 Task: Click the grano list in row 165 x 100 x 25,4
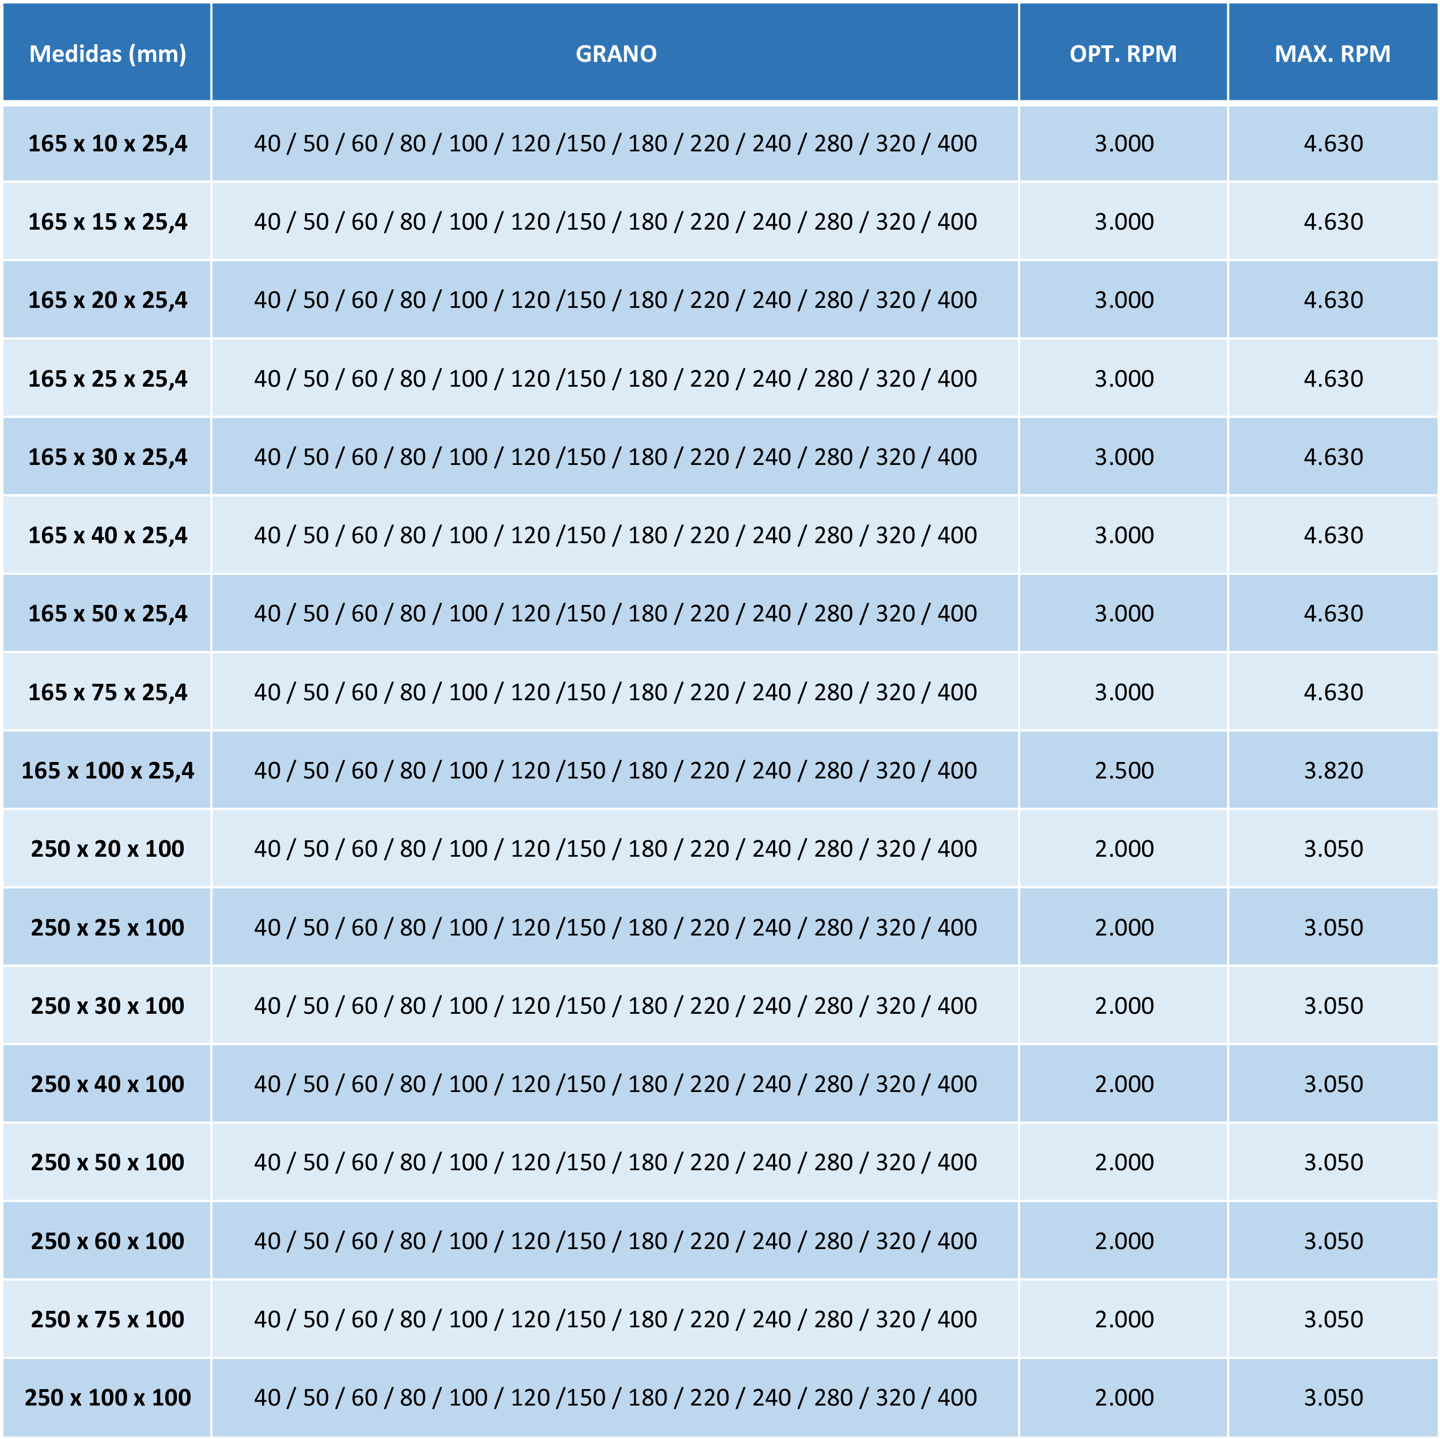tap(616, 771)
